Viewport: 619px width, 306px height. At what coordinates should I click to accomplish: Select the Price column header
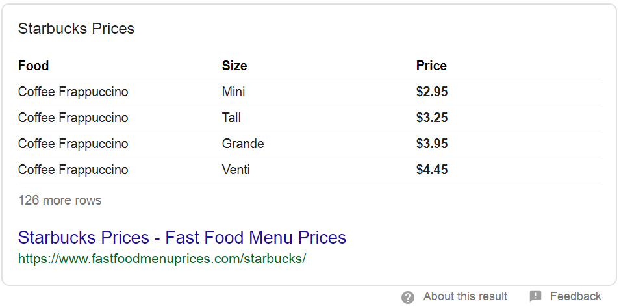coord(431,66)
